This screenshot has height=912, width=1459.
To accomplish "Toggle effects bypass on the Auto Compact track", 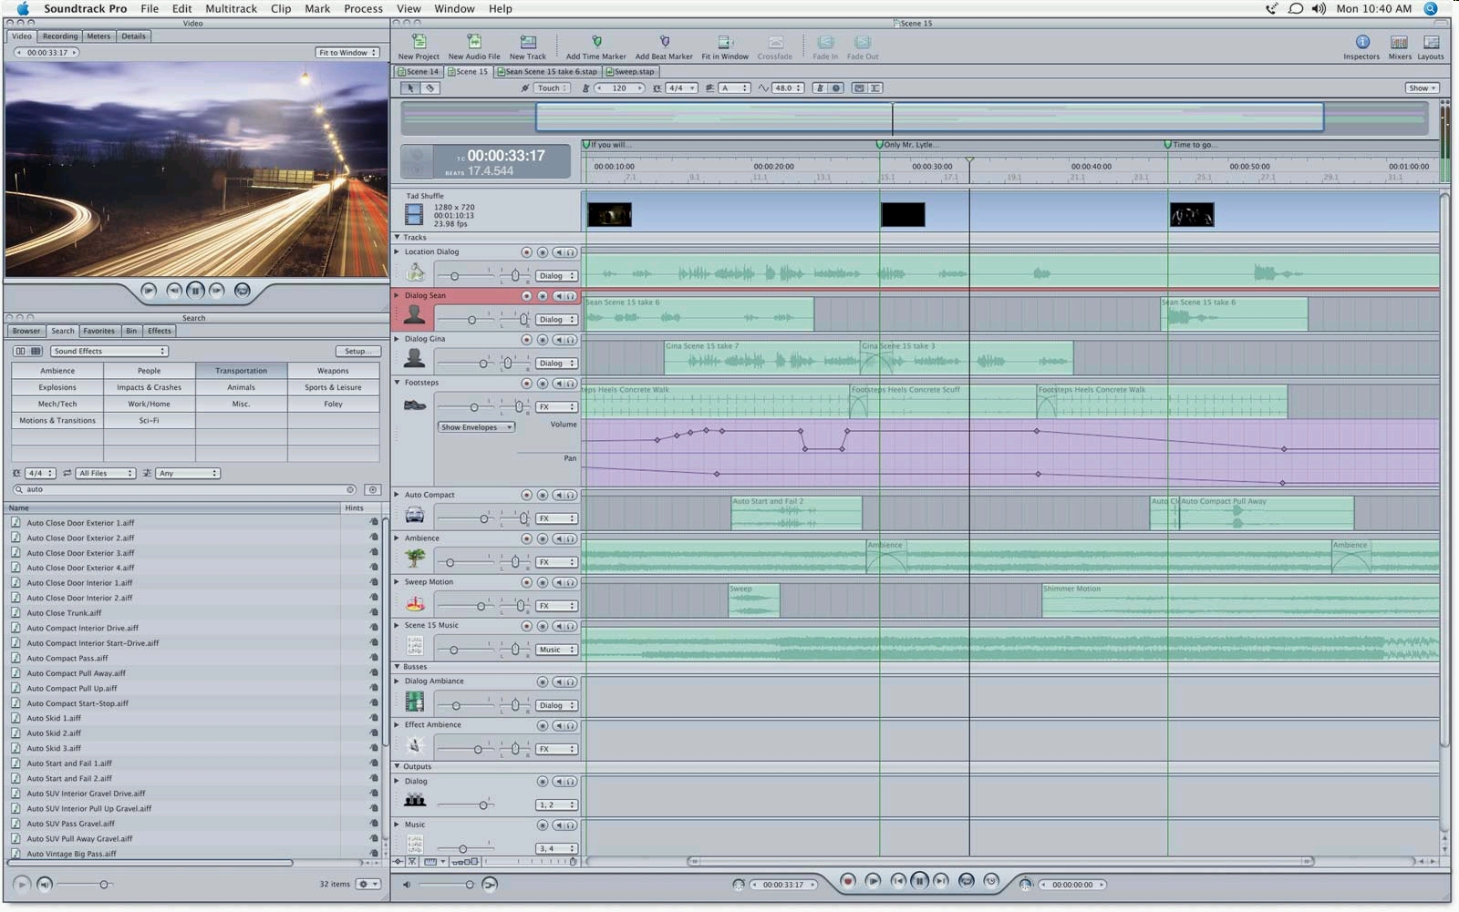I will coord(543,496).
